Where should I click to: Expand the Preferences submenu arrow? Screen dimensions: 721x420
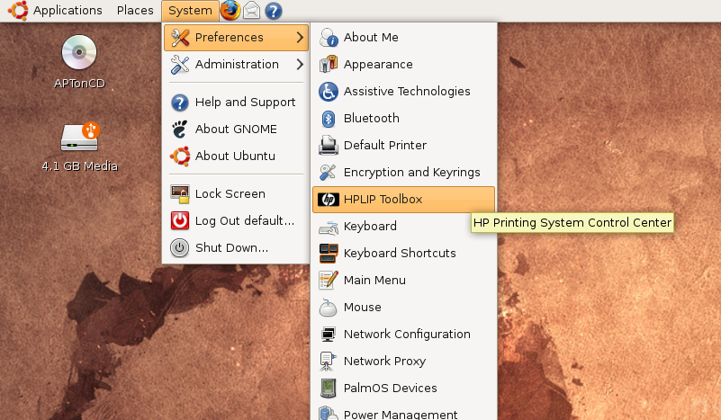point(300,38)
